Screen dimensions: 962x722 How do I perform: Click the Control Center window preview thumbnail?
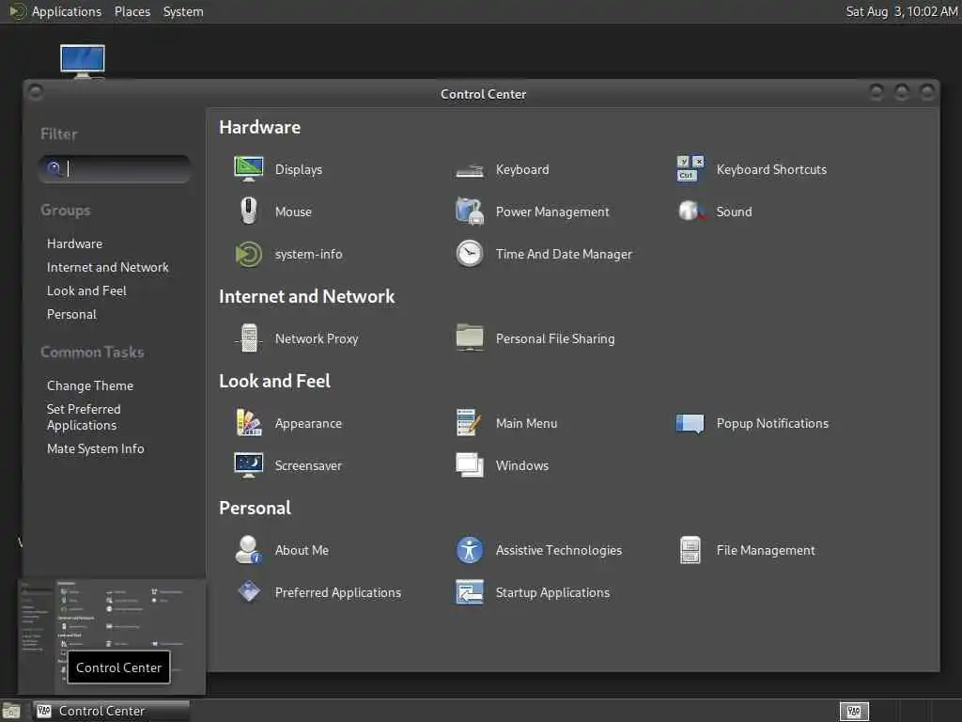point(112,636)
